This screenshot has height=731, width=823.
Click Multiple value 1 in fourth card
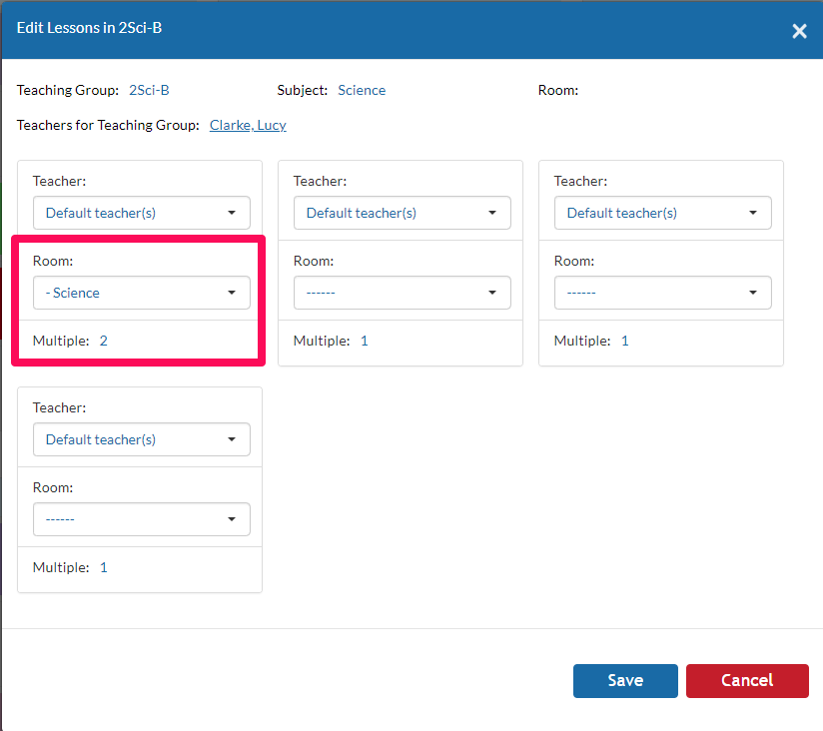(104, 567)
